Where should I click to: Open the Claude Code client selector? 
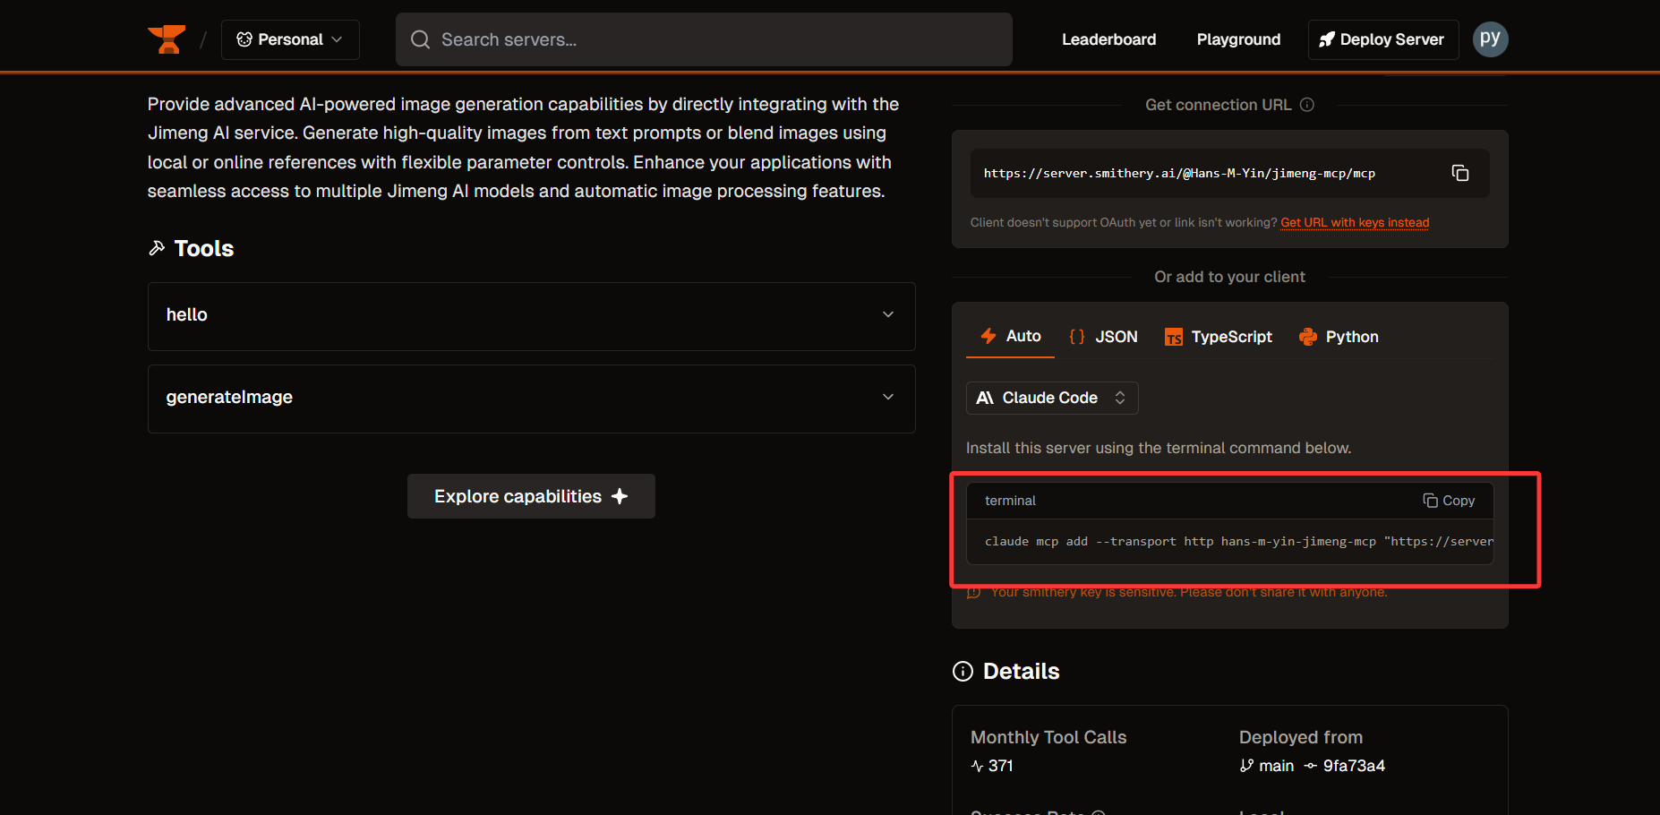pyautogui.click(x=1052, y=398)
